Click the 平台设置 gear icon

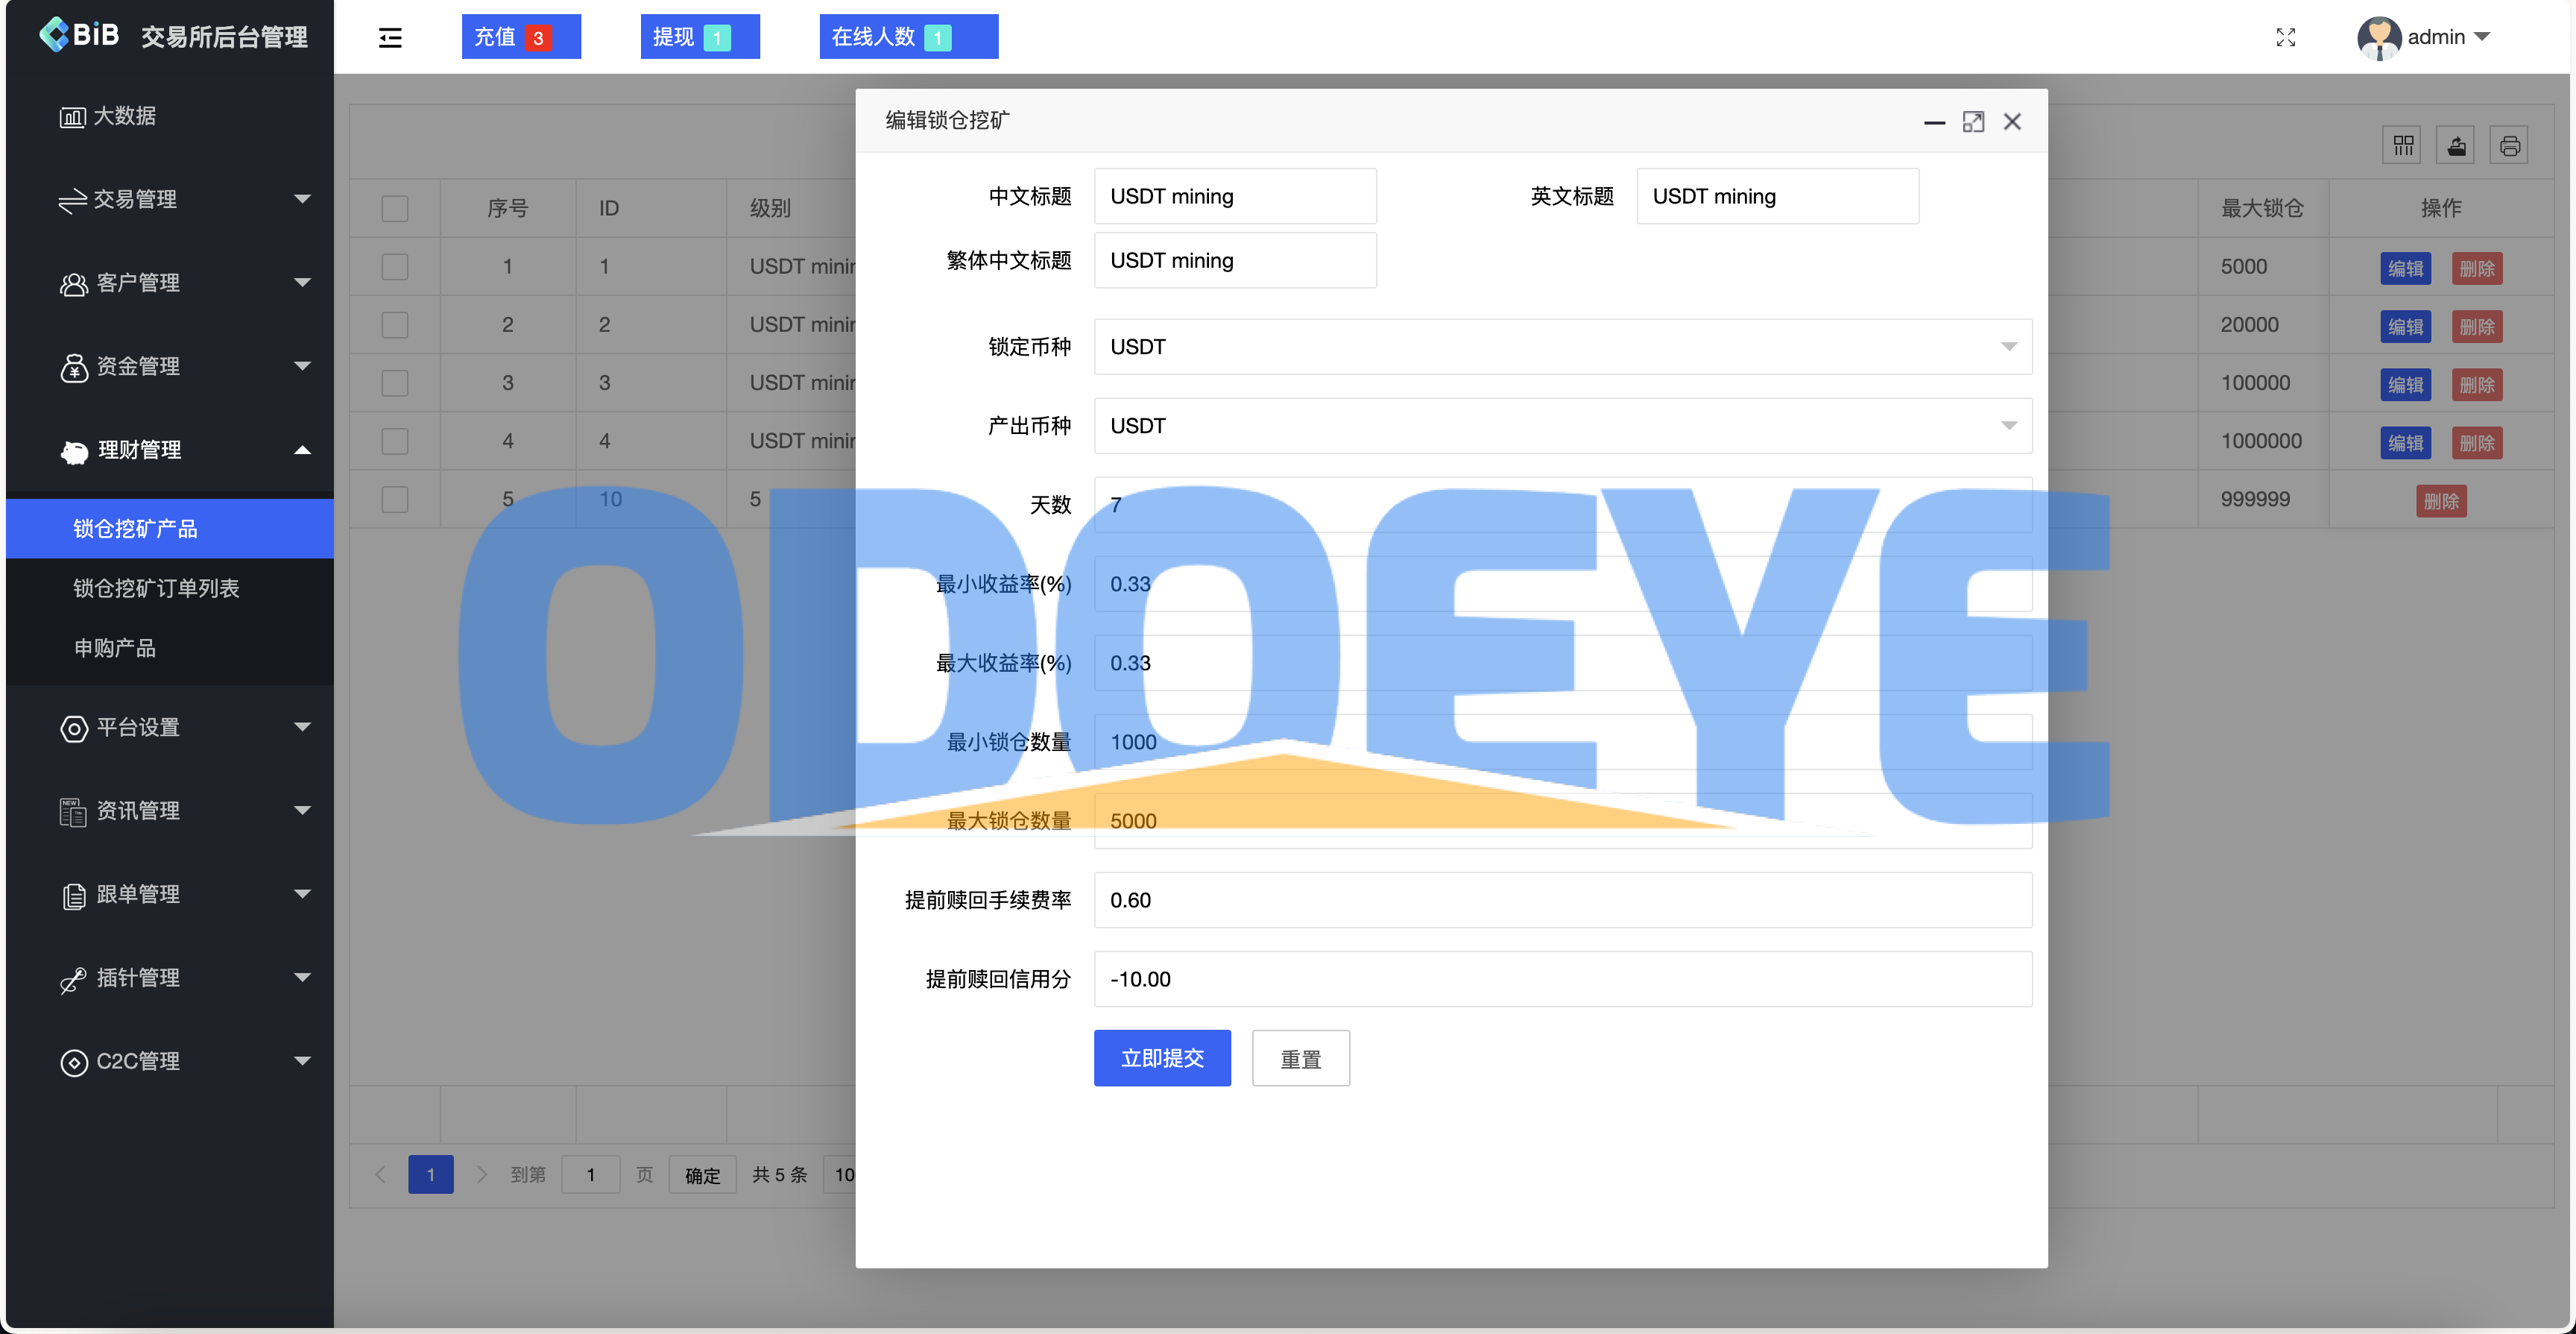coord(74,729)
